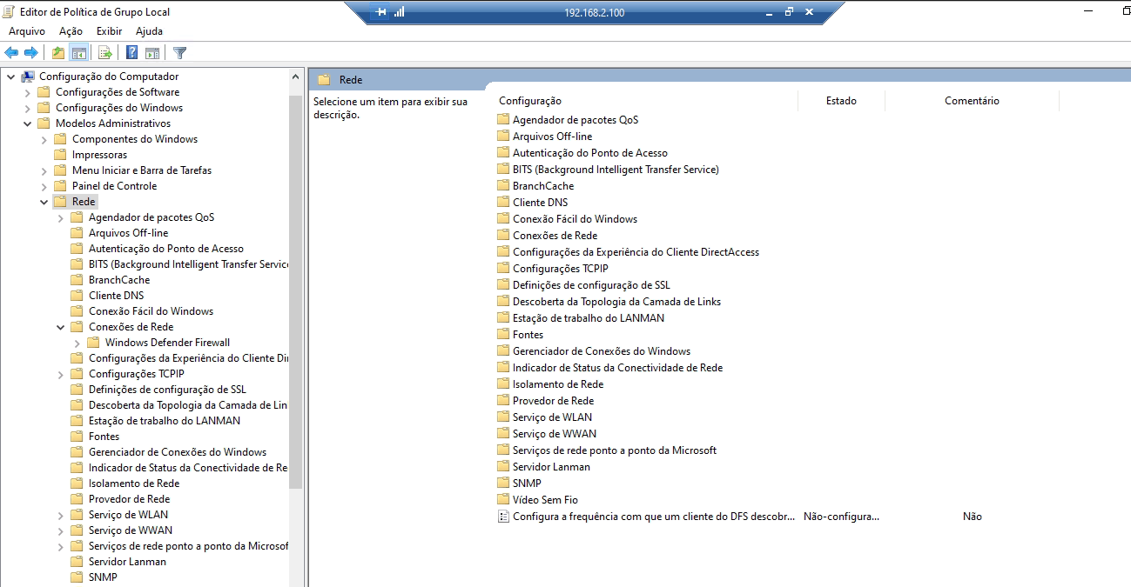This screenshot has height=587, width=1131.
Task: Expand Configurações de Software in tree
Action: 27,92
